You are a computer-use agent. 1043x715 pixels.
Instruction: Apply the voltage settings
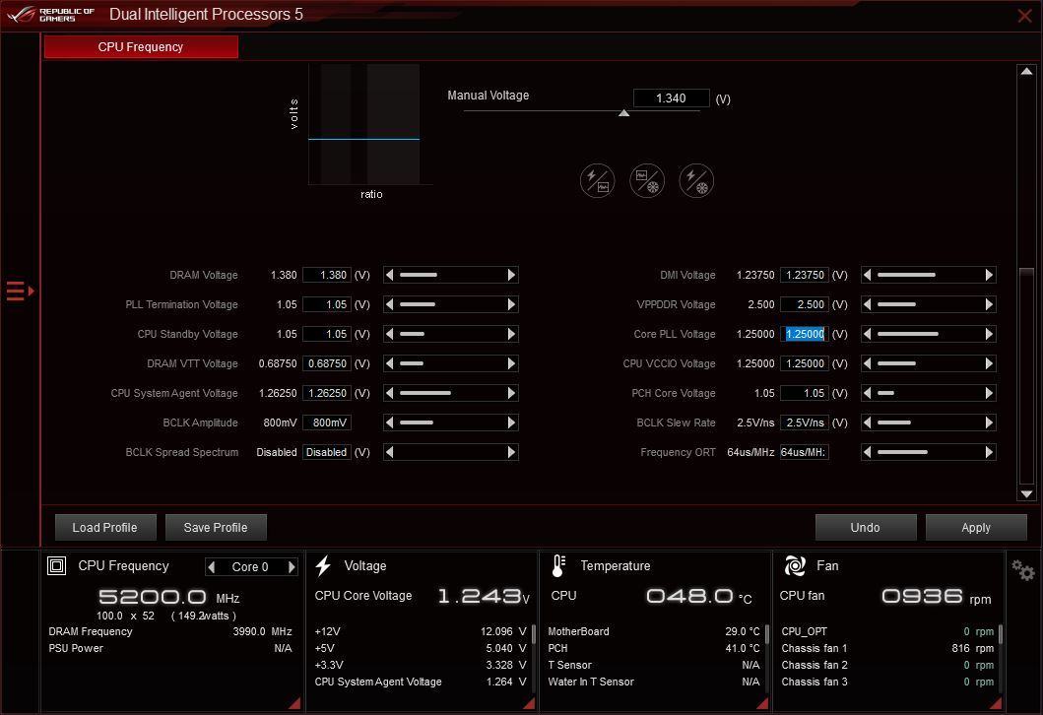point(976,528)
